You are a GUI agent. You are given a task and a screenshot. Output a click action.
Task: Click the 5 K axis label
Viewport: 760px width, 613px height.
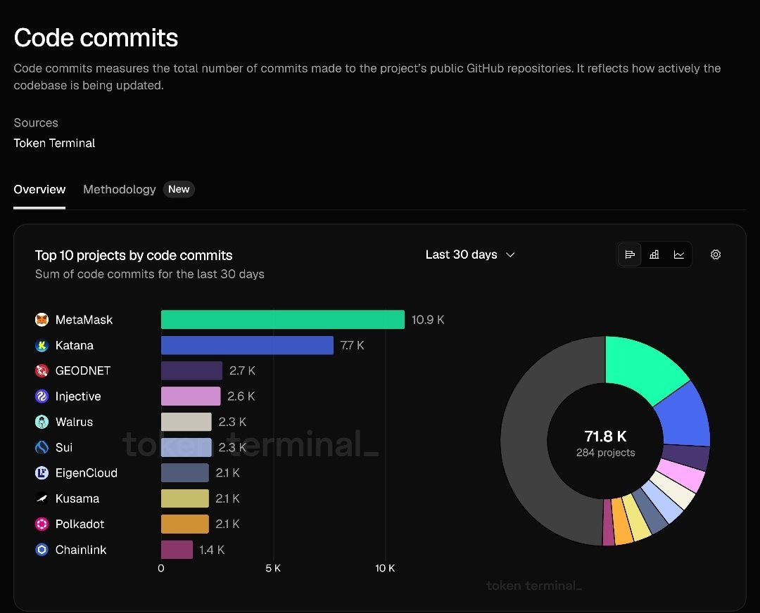(273, 568)
